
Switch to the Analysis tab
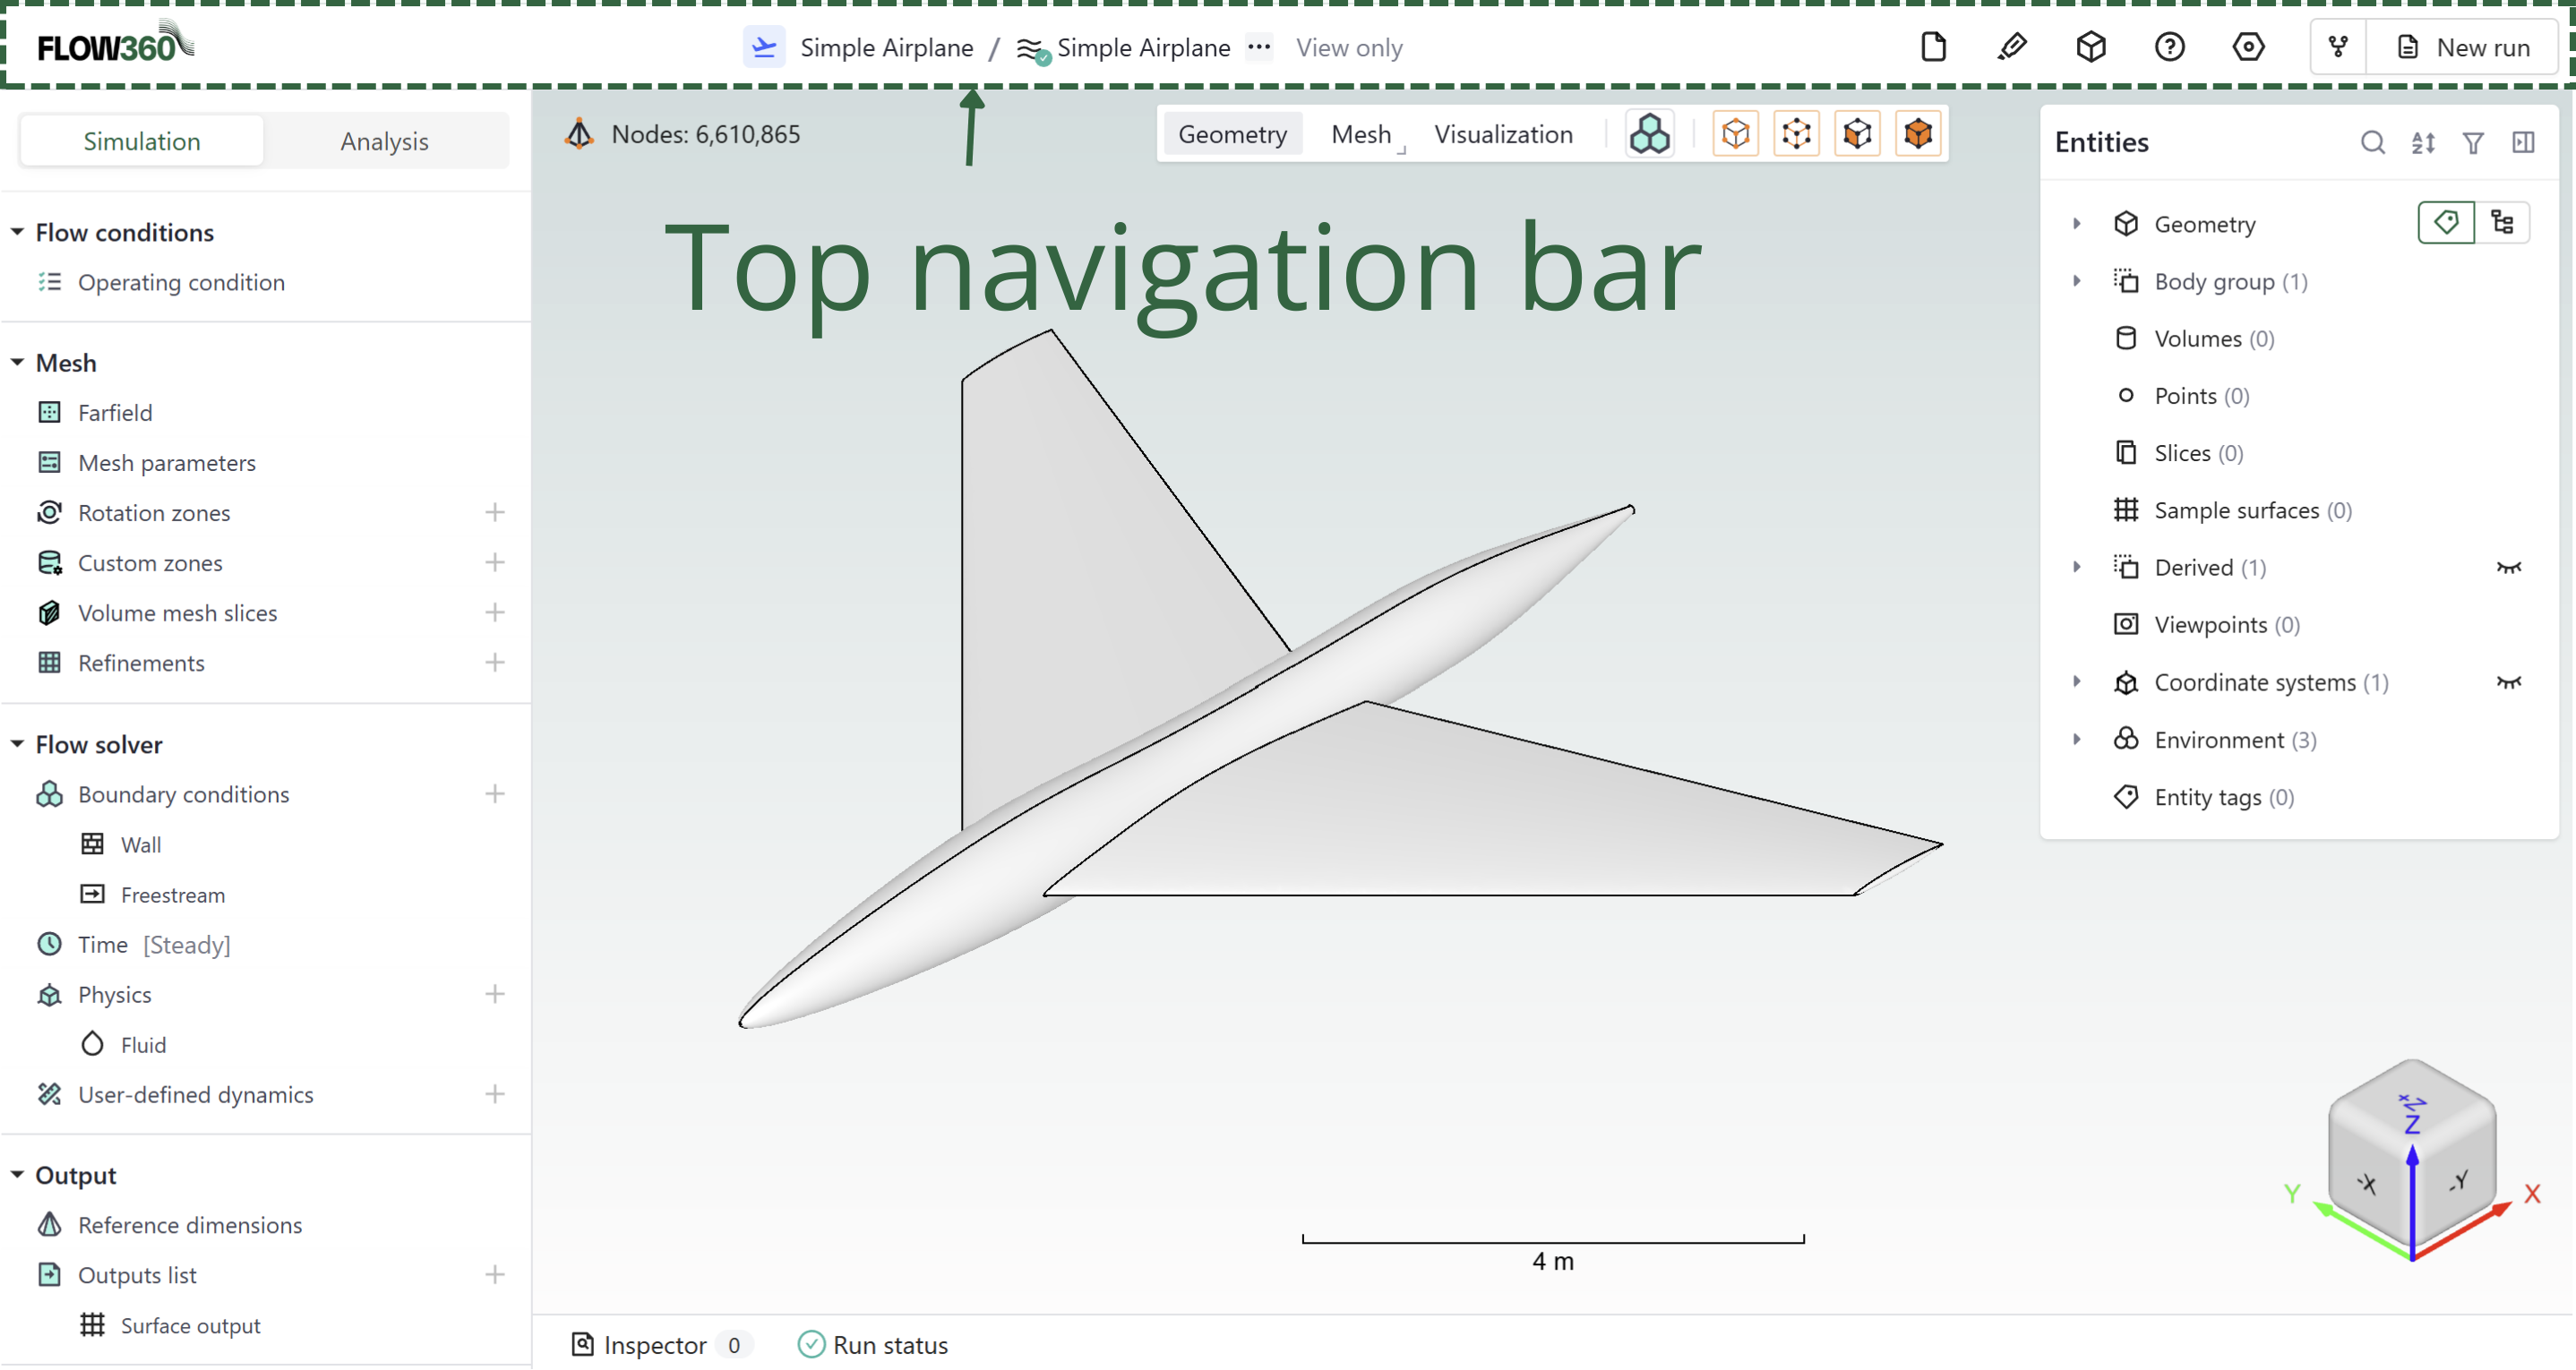(x=384, y=140)
